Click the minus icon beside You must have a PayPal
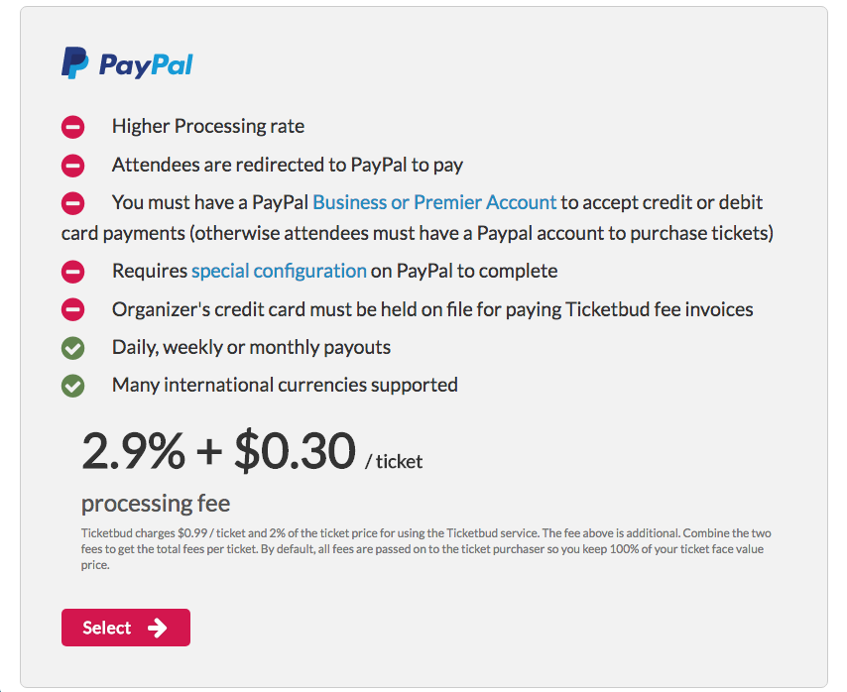 click(x=73, y=203)
